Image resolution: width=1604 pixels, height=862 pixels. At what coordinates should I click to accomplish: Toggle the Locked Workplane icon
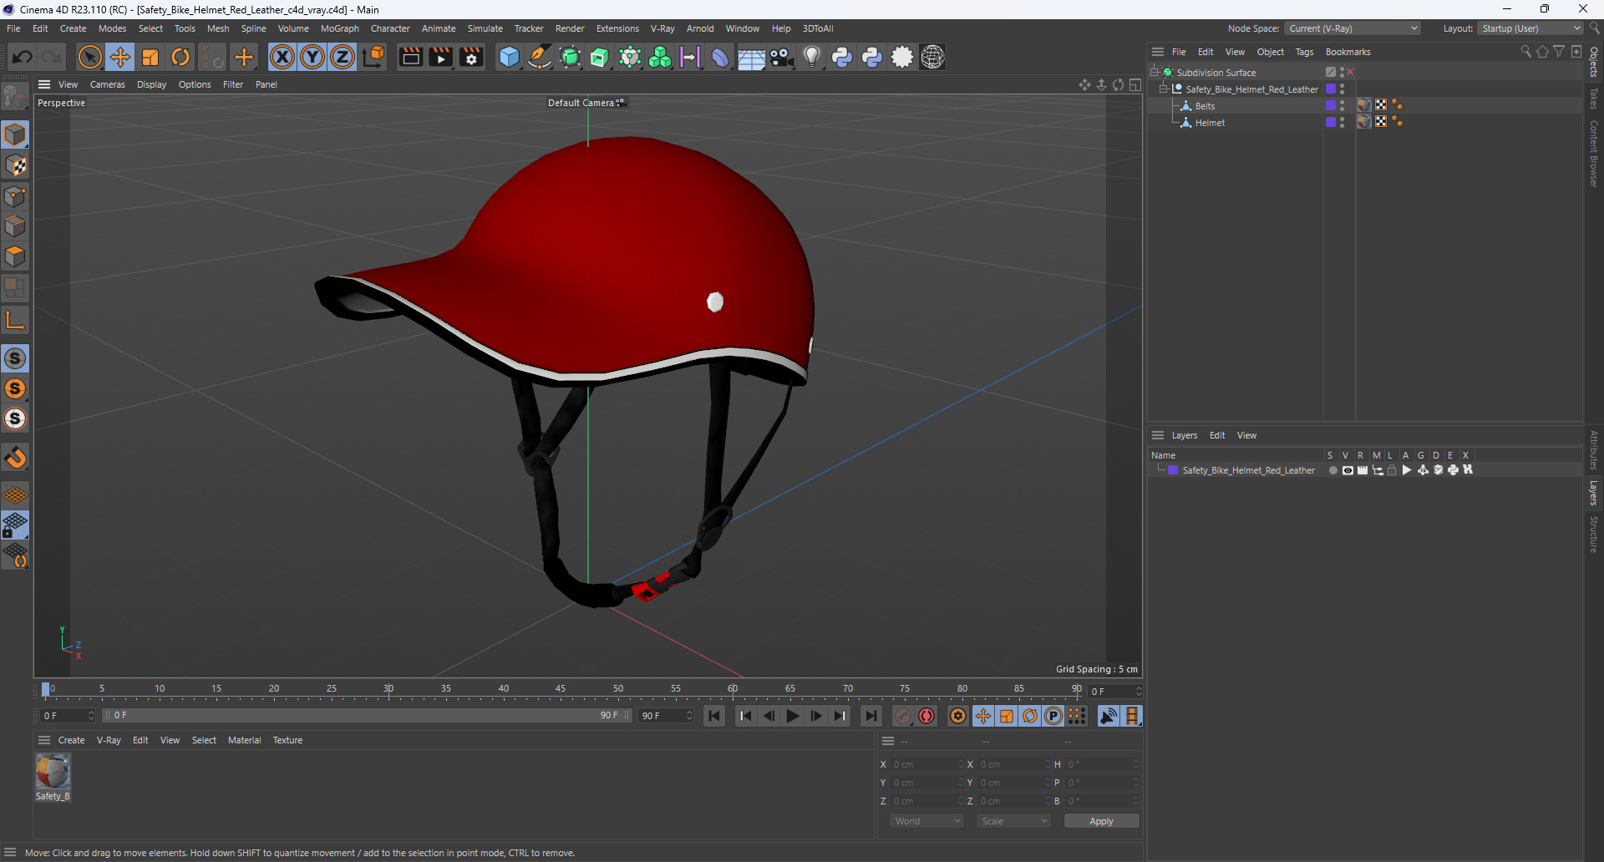click(x=15, y=525)
